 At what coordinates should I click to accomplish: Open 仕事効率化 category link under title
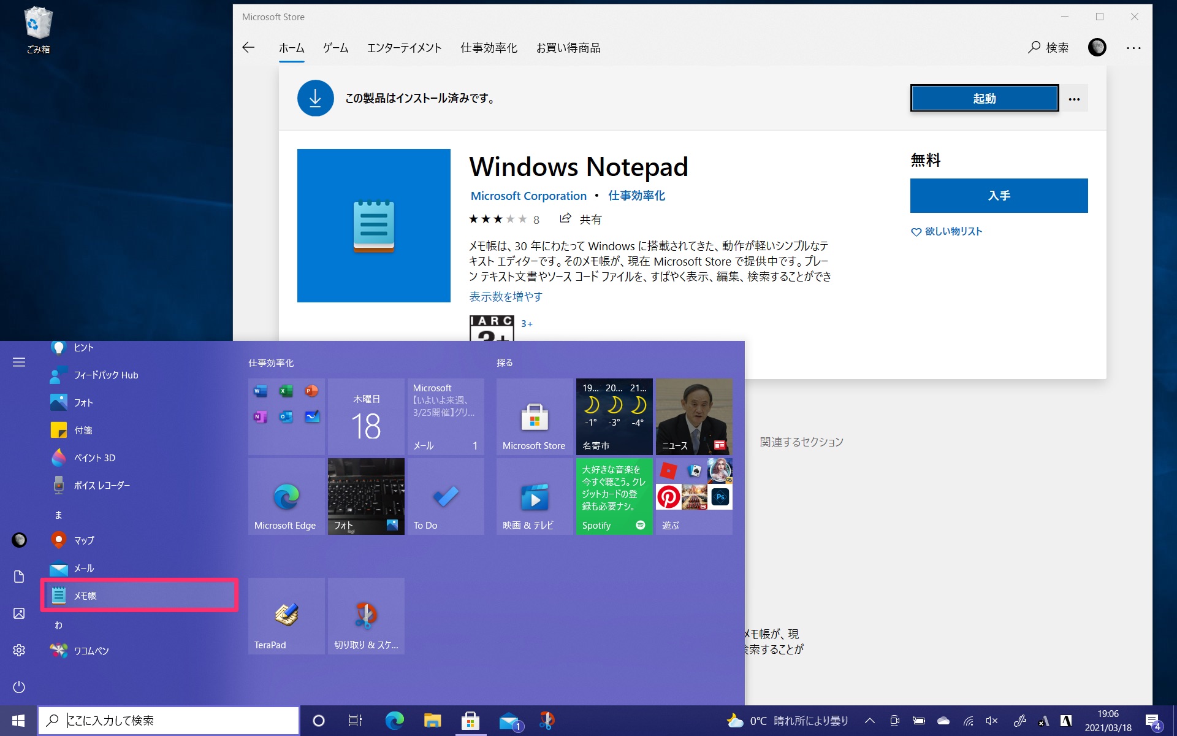636,196
